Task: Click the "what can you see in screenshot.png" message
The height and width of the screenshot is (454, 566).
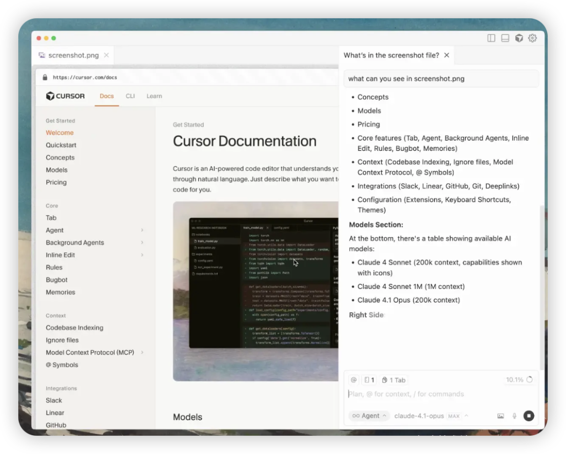Action: [x=441, y=79]
